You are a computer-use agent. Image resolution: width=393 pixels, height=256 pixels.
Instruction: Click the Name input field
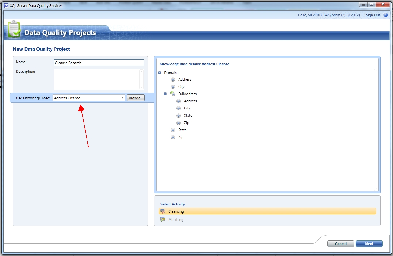click(x=99, y=63)
